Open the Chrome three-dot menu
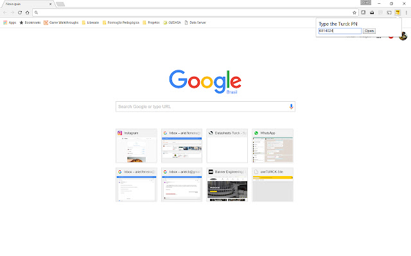Viewport: 411px width, 256px height. coord(407,13)
